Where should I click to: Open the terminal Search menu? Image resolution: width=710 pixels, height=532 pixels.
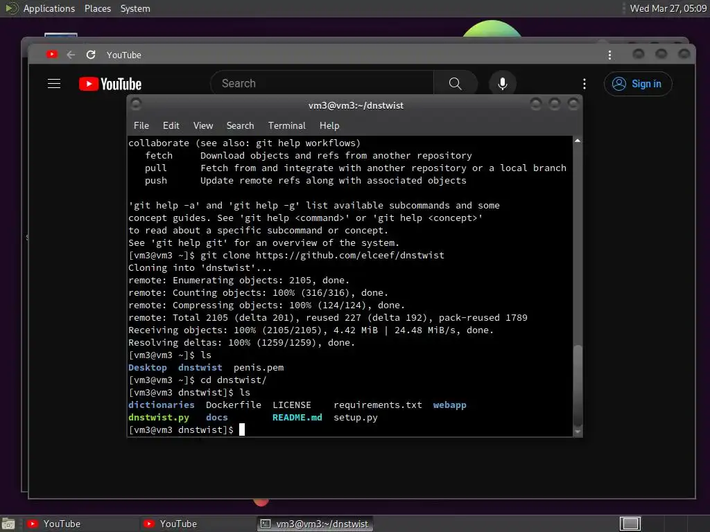pos(240,126)
